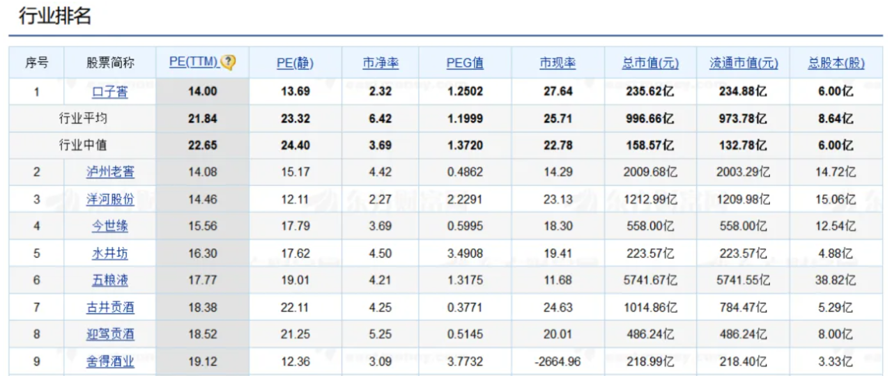Image resolution: width=892 pixels, height=376 pixels.
Task: Select 水井坊 PE(TTM) value 16.30
Action: click(x=203, y=253)
